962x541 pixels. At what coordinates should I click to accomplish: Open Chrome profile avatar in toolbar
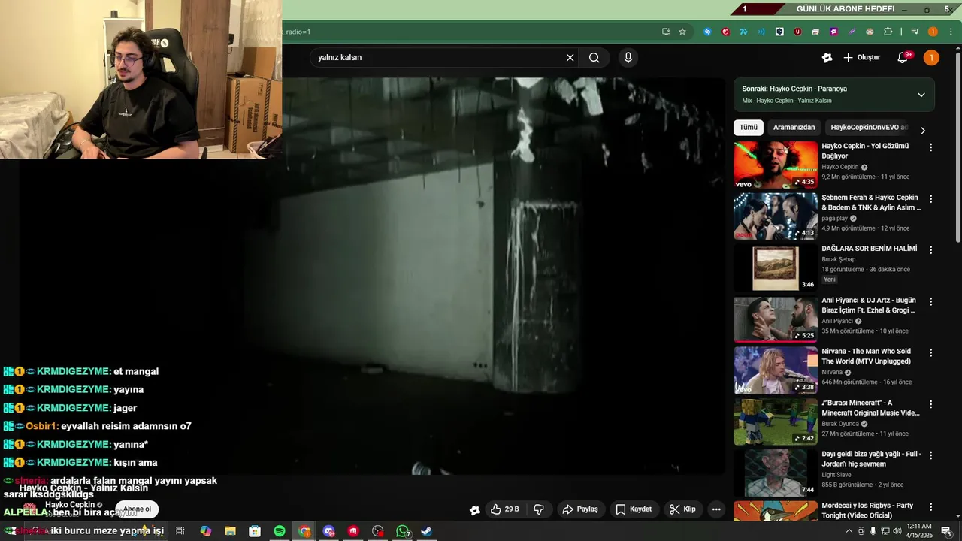coord(933,32)
